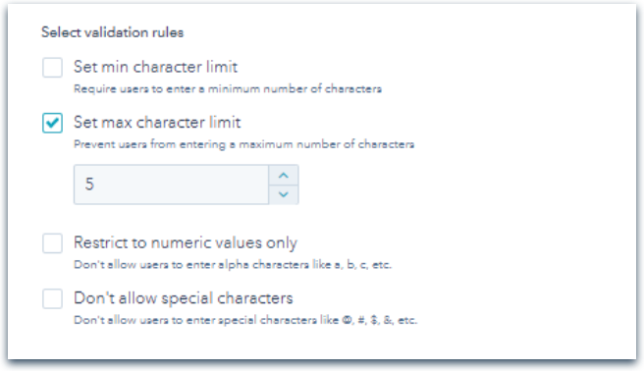Image resolution: width=644 pixels, height=371 pixels.
Task: Click the "Select validation rules" heading
Action: (113, 32)
